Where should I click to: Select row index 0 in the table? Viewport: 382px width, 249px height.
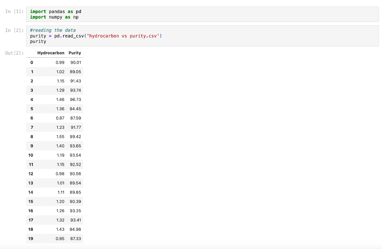click(x=31, y=62)
